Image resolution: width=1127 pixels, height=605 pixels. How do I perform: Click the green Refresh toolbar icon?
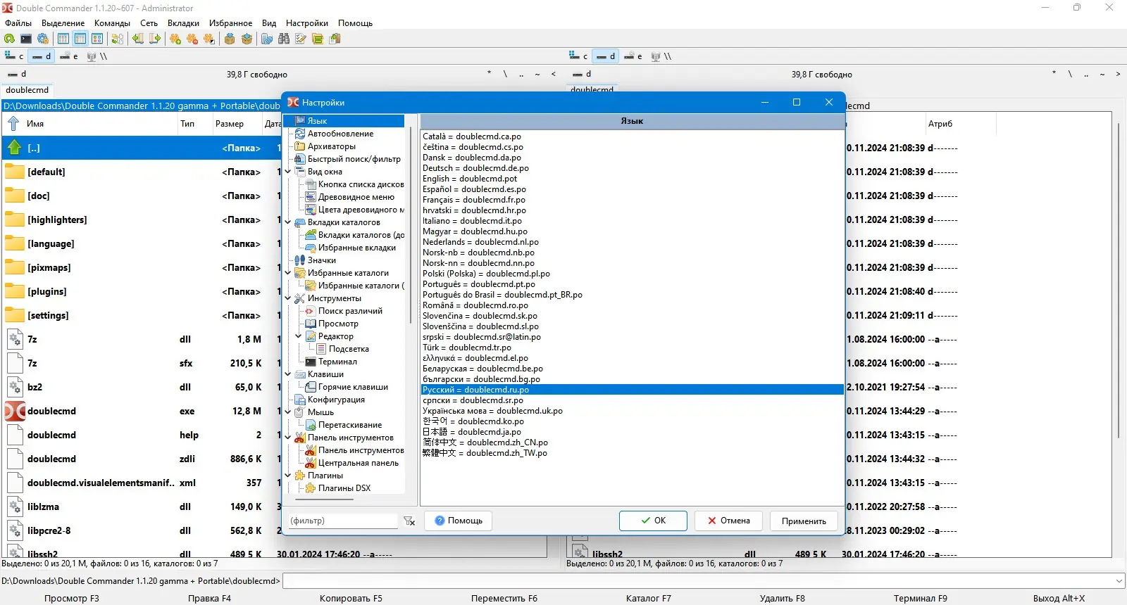9,39
